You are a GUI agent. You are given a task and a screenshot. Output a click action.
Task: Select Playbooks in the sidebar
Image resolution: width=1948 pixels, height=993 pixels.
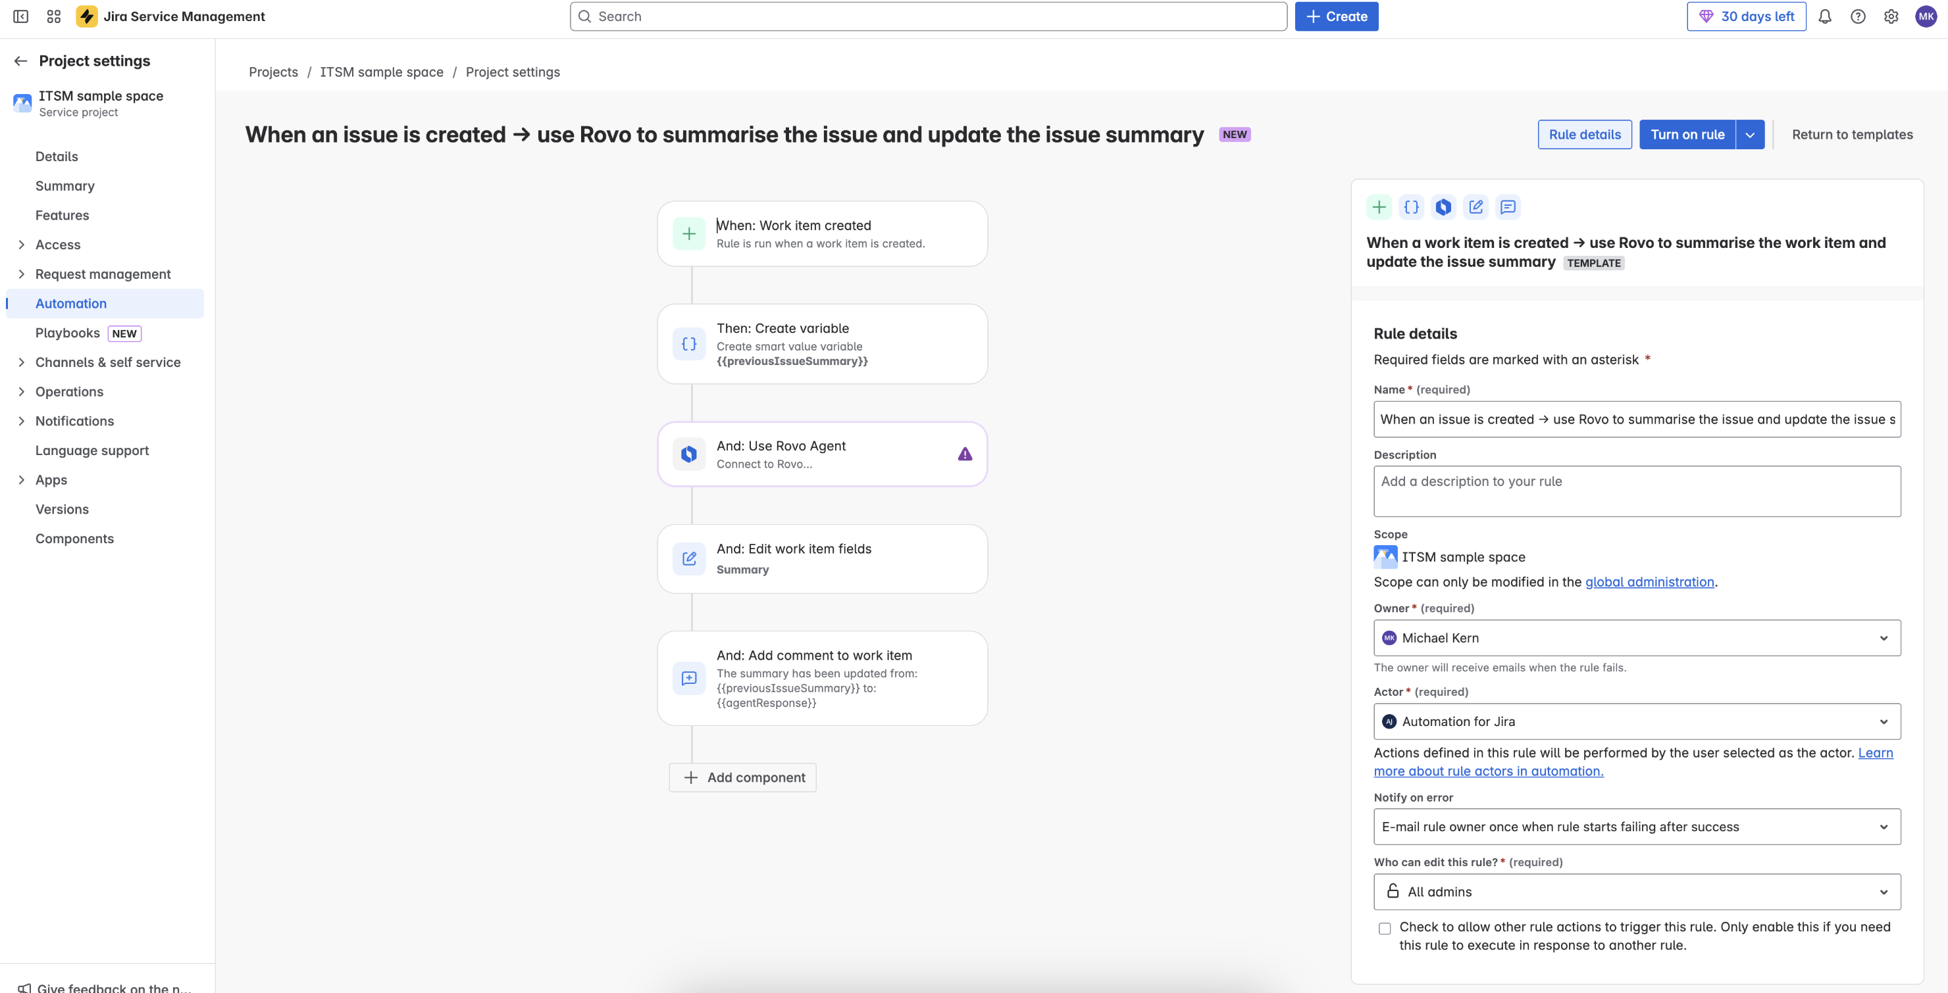coord(67,333)
